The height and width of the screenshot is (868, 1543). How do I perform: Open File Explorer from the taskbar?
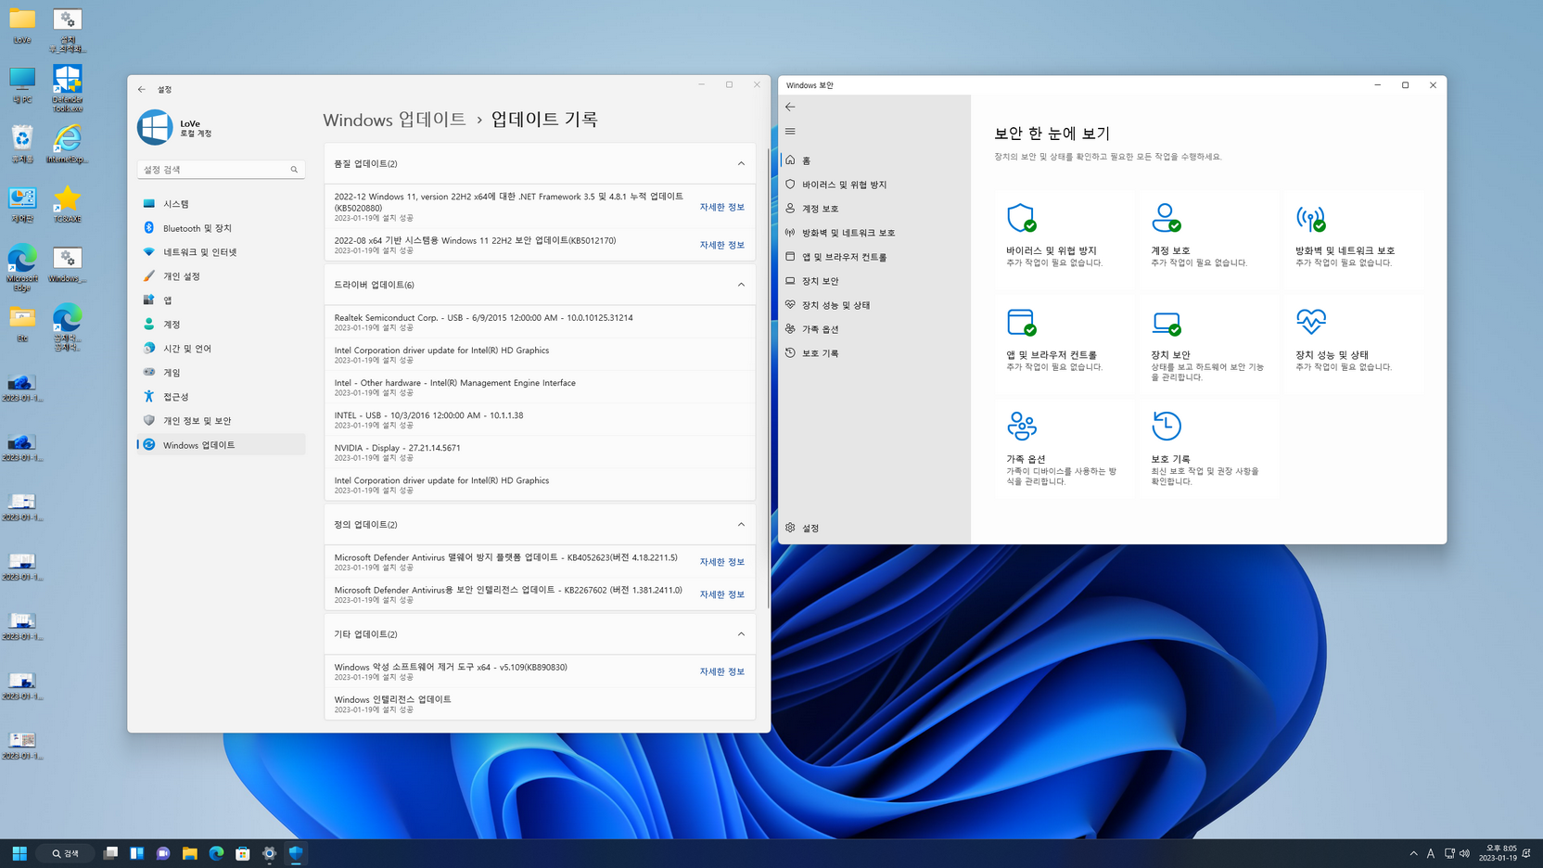(189, 853)
